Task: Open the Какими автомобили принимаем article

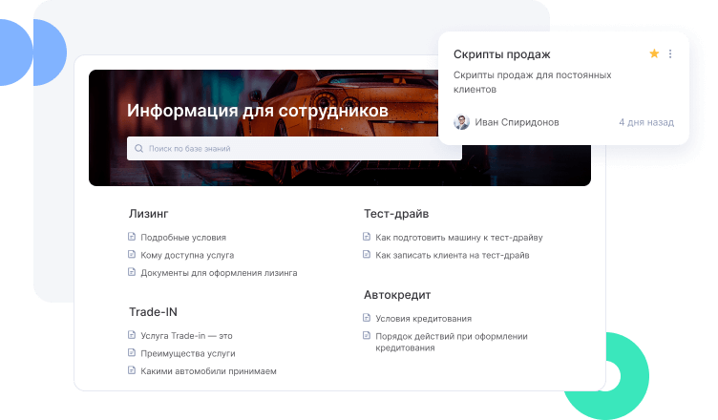Action: [x=208, y=371]
